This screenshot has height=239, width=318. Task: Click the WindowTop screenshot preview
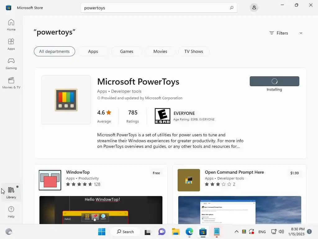click(x=101, y=210)
